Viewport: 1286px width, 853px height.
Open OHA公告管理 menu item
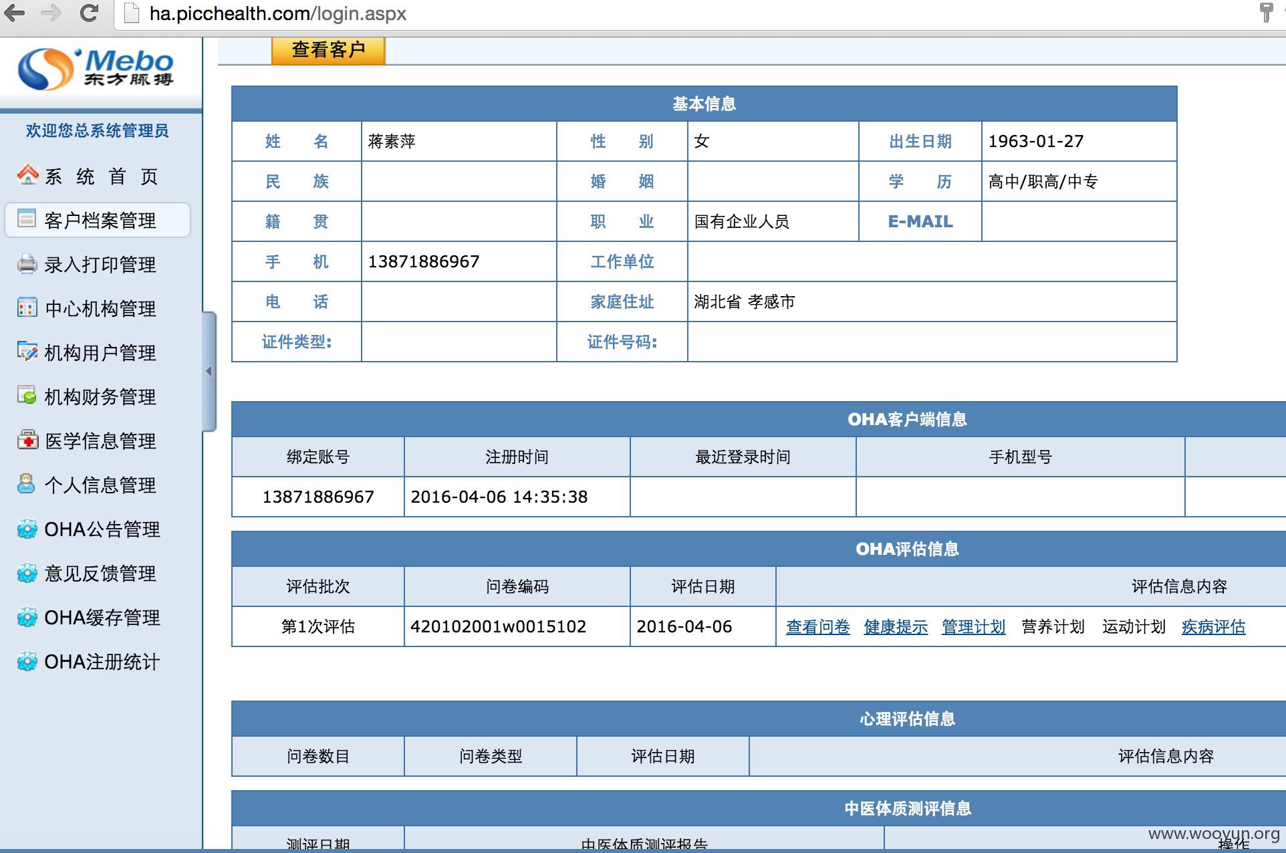102,529
